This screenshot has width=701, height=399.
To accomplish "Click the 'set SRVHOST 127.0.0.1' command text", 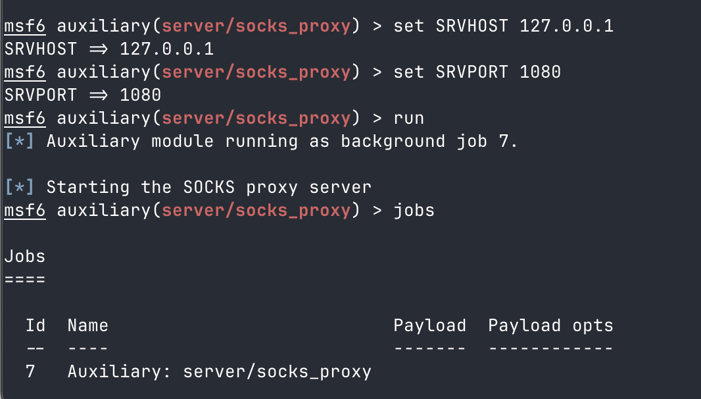I will click(x=504, y=26).
